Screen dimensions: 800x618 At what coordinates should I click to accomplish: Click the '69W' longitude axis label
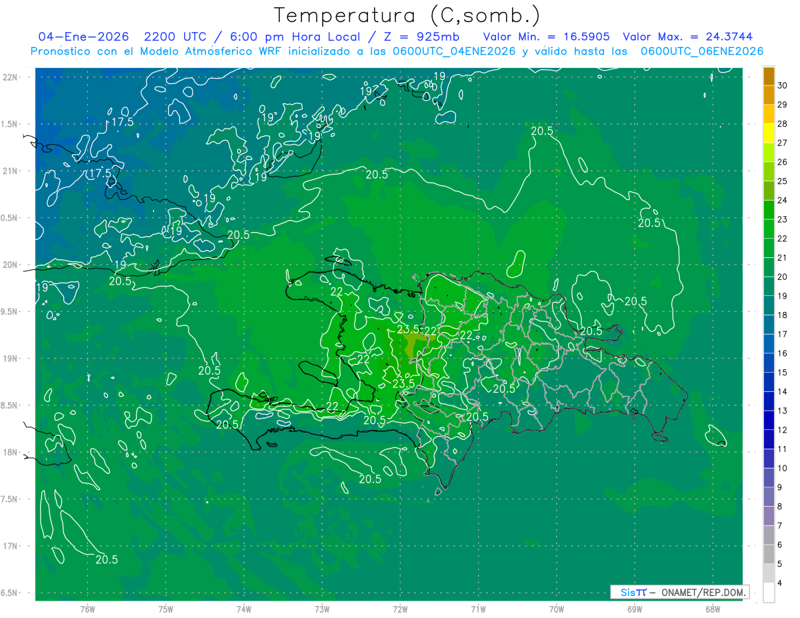click(x=635, y=609)
